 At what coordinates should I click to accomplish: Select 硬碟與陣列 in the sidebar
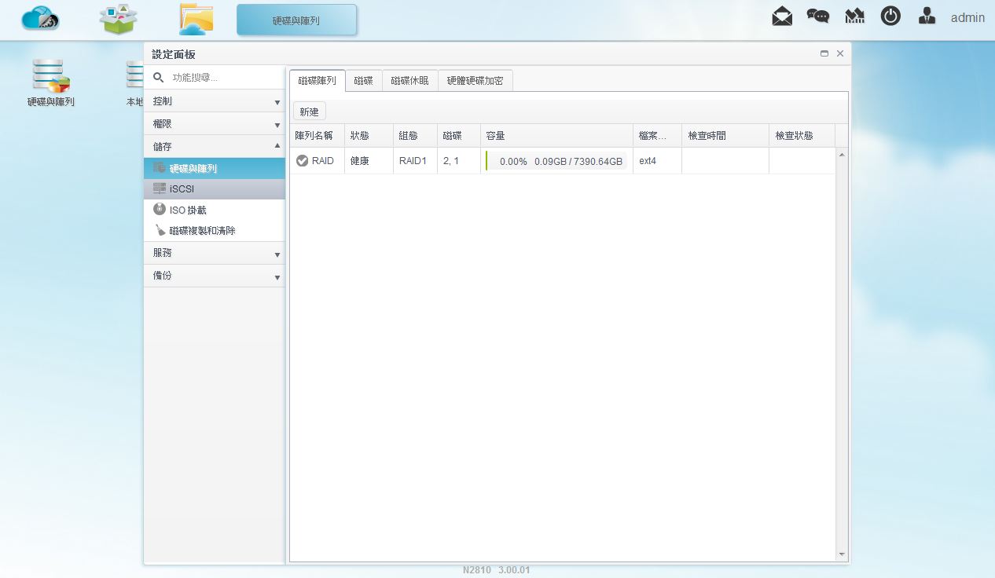214,168
